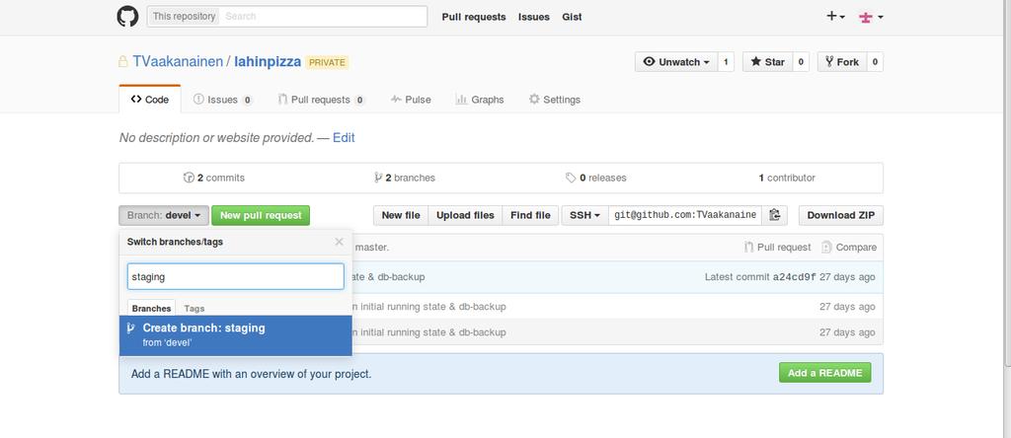Click the branch filter field containing staging
Screen dimensions: 1011x438
235,276
